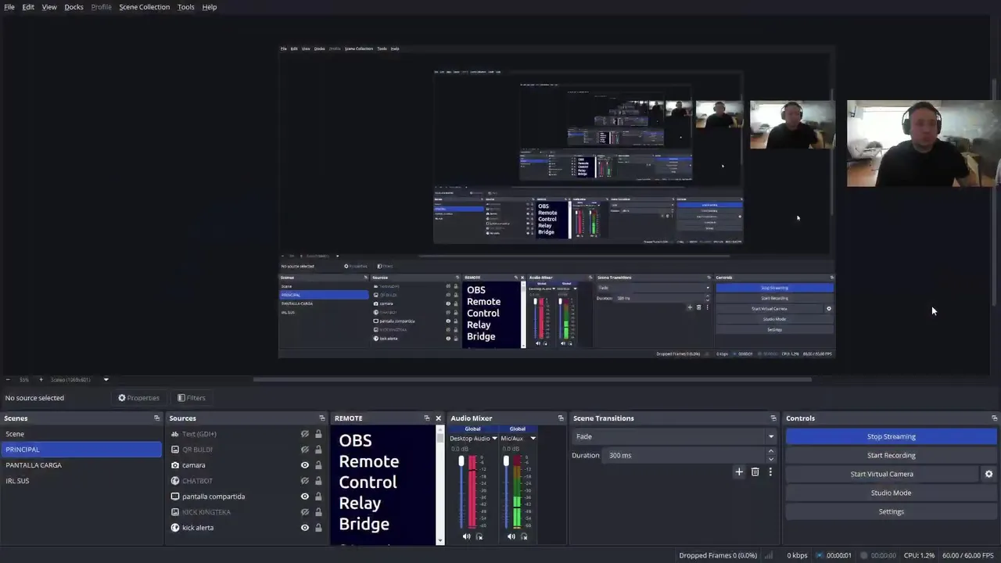Decrease transition duration with down arrow
The width and height of the screenshot is (1001, 563).
click(771, 459)
